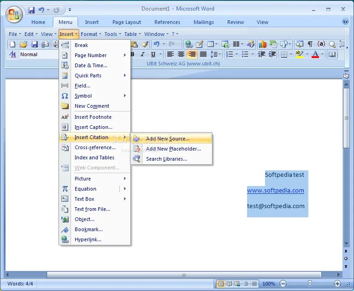This screenshot has height=291, width=354.
Task: Click 100% zoom level button
Action: (x=269, y=284)
